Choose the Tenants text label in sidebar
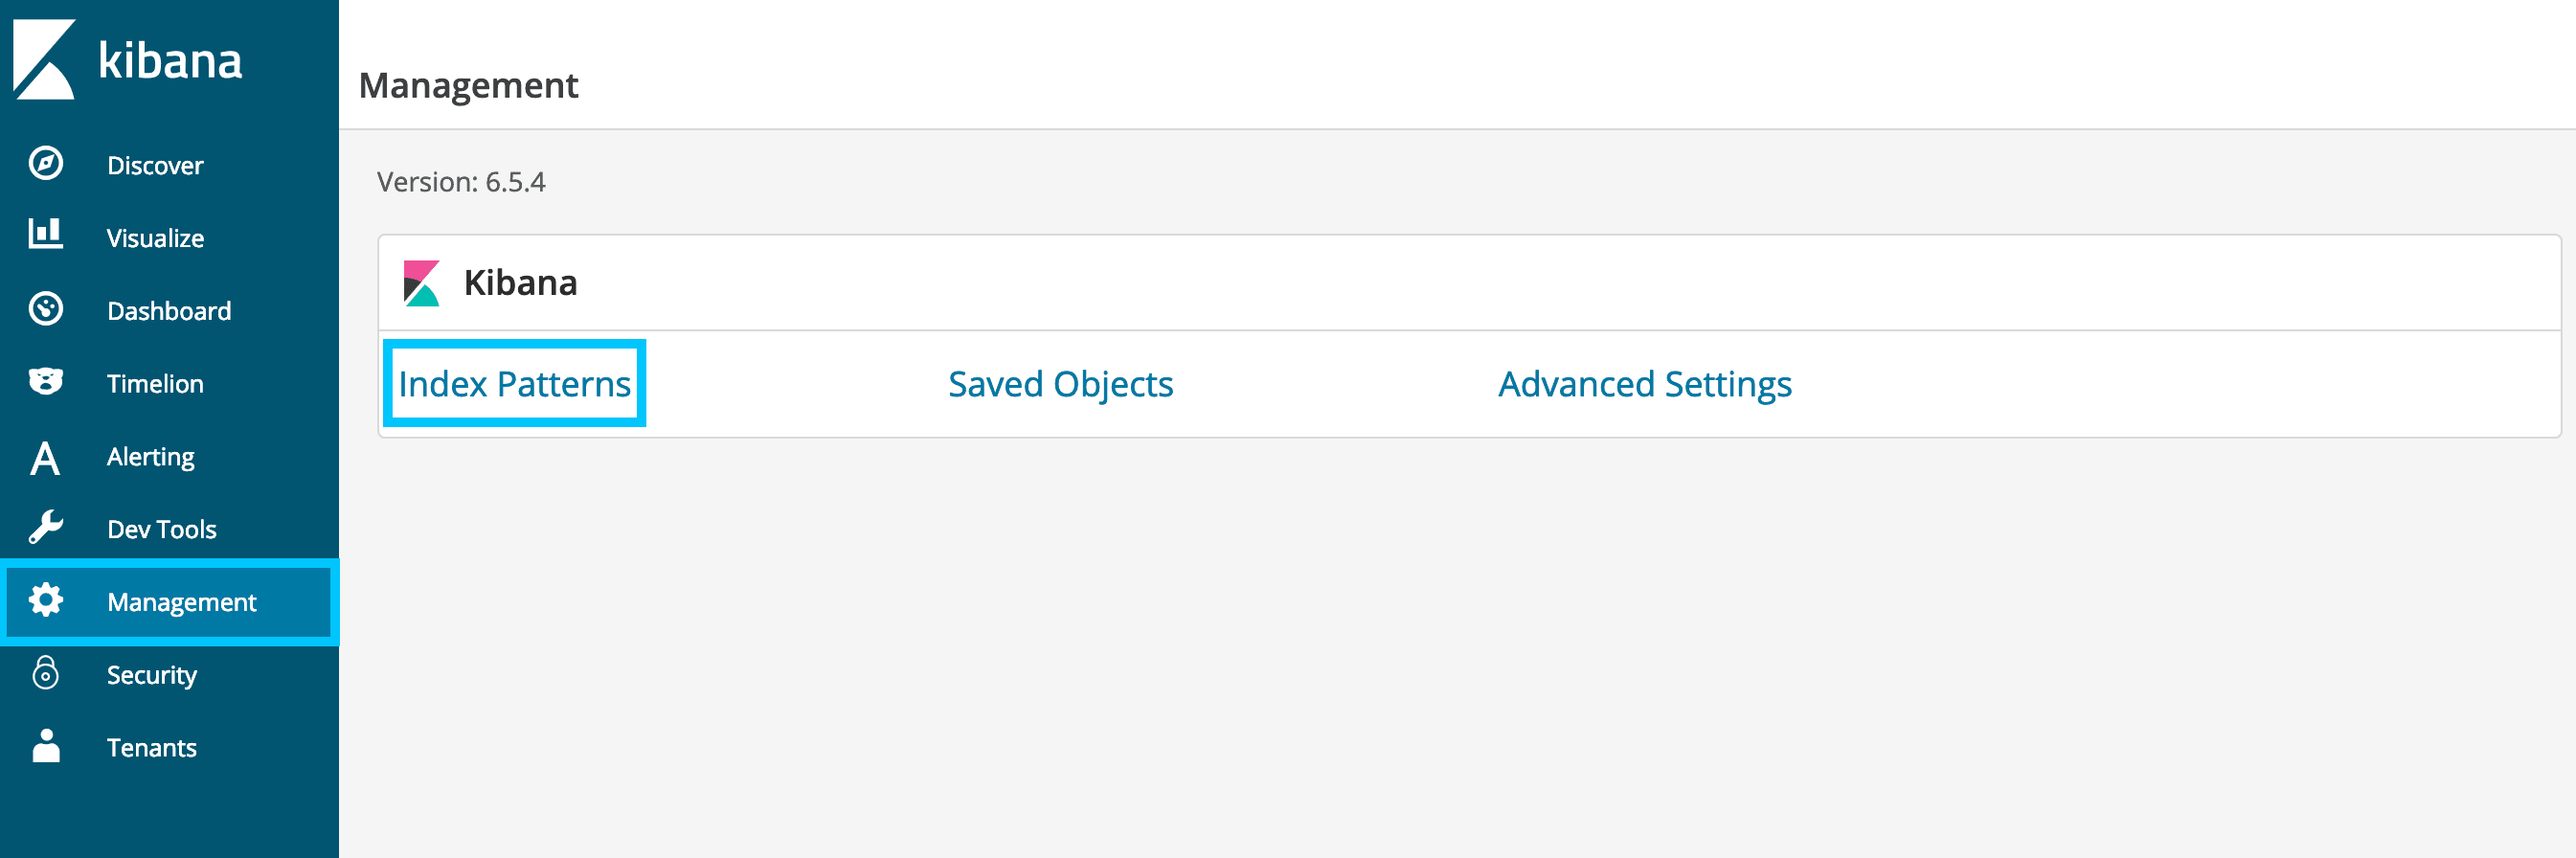The image size is (2576, 858). [152, 748]
